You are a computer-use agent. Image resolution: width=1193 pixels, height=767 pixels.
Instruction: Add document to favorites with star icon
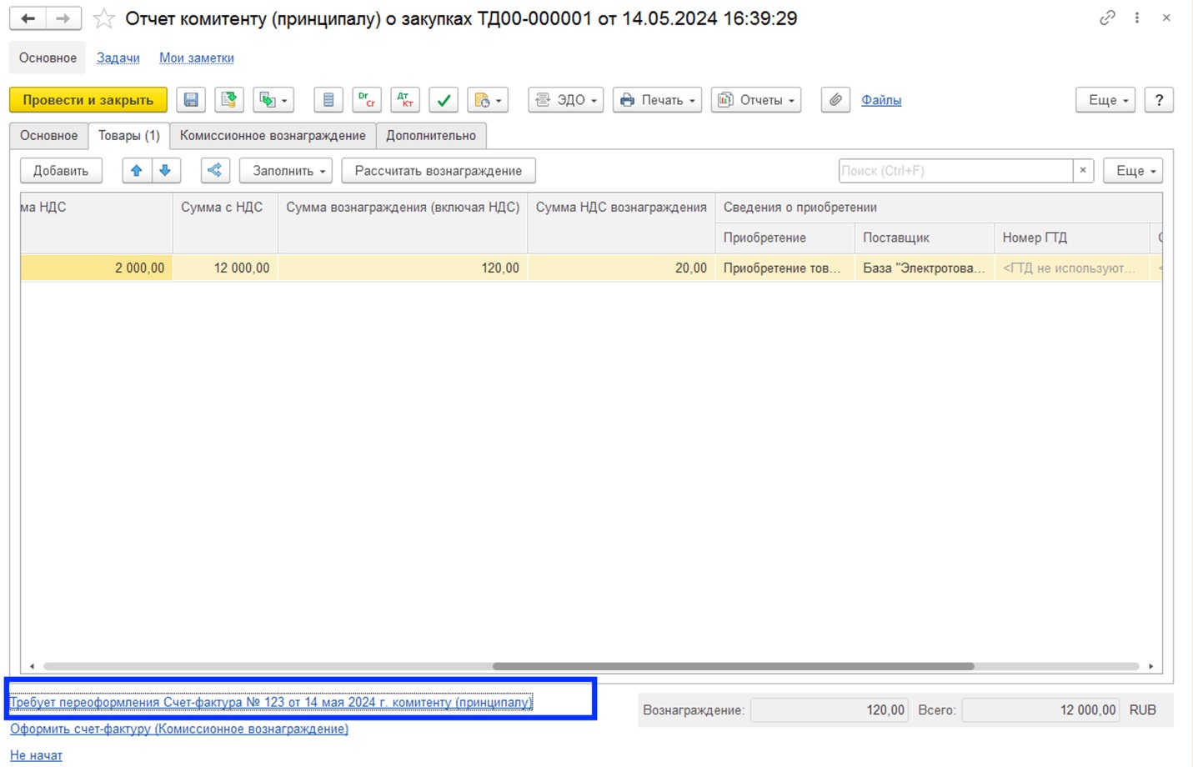tap(103, 18)
